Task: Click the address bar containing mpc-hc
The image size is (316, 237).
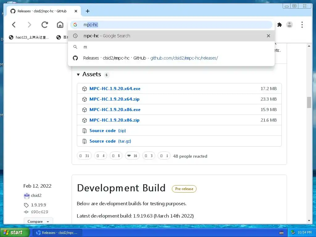Action: click(x=171, y=25)
